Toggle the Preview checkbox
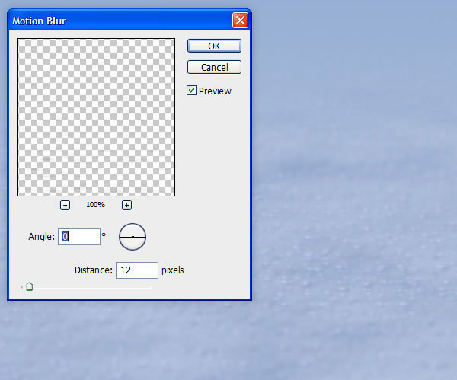The width and height of the screenshot is (457, 380). click(191, 91)
